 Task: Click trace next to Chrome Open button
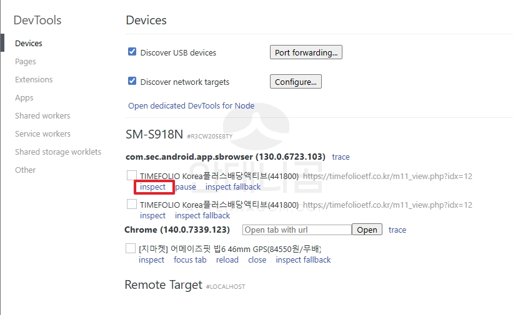[x=397, y=230]
